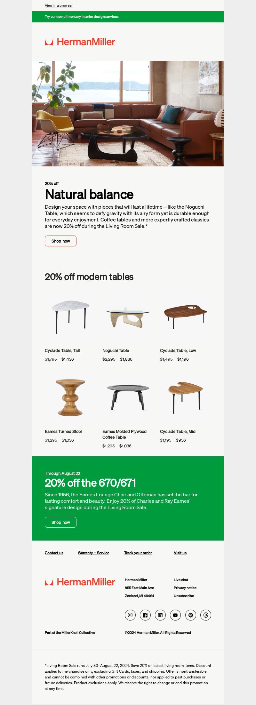Viewport: 256px width, 705px height.
Task: Open the Pinterest social icon
Action: 191,615
